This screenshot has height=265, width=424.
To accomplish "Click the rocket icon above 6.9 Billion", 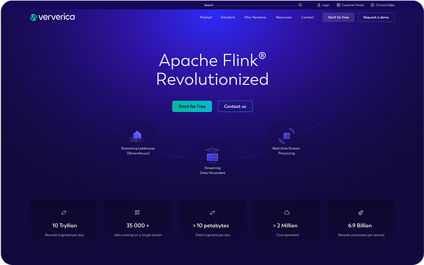I will (361, 213).
